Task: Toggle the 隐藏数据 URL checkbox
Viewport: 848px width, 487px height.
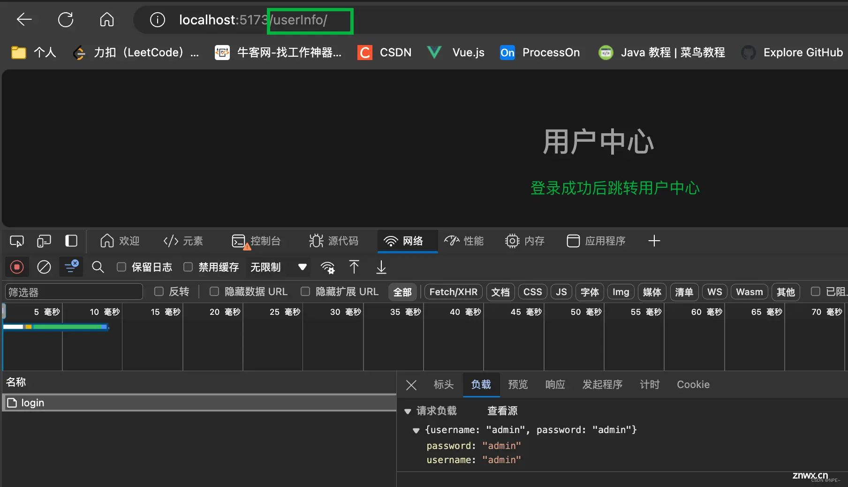Action: point(214,291)
